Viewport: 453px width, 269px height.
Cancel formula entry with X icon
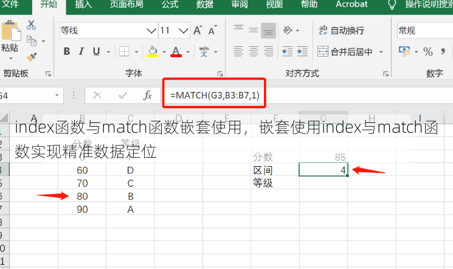pyautogui.click(x=97, y=95)
